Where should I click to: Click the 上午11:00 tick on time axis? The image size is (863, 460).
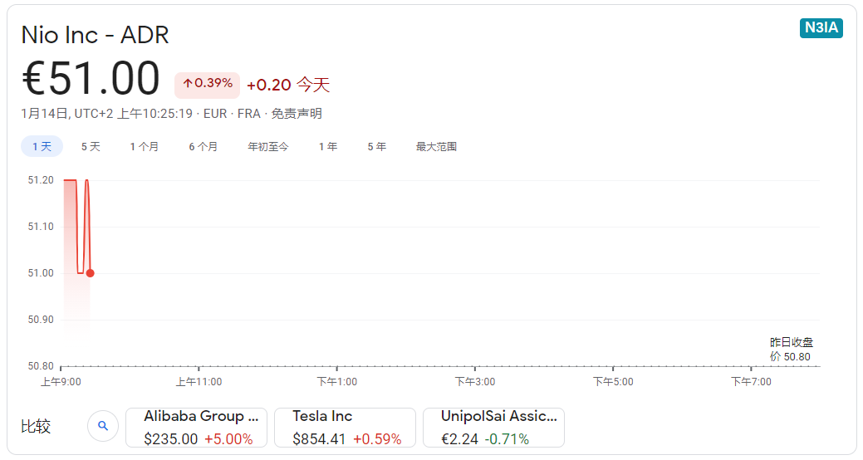[199, 381]
